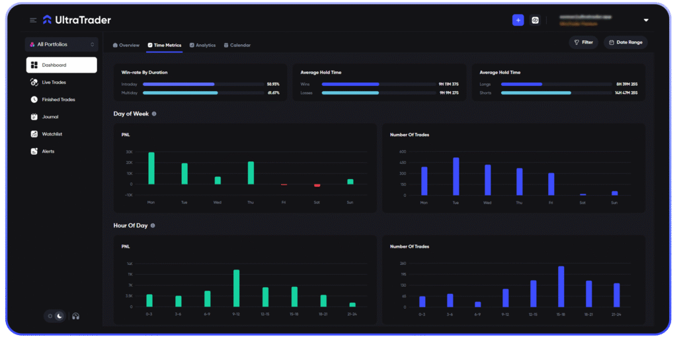Open the Journal page in sidebar
Screen dimensions: 677x337
point(50,117)
